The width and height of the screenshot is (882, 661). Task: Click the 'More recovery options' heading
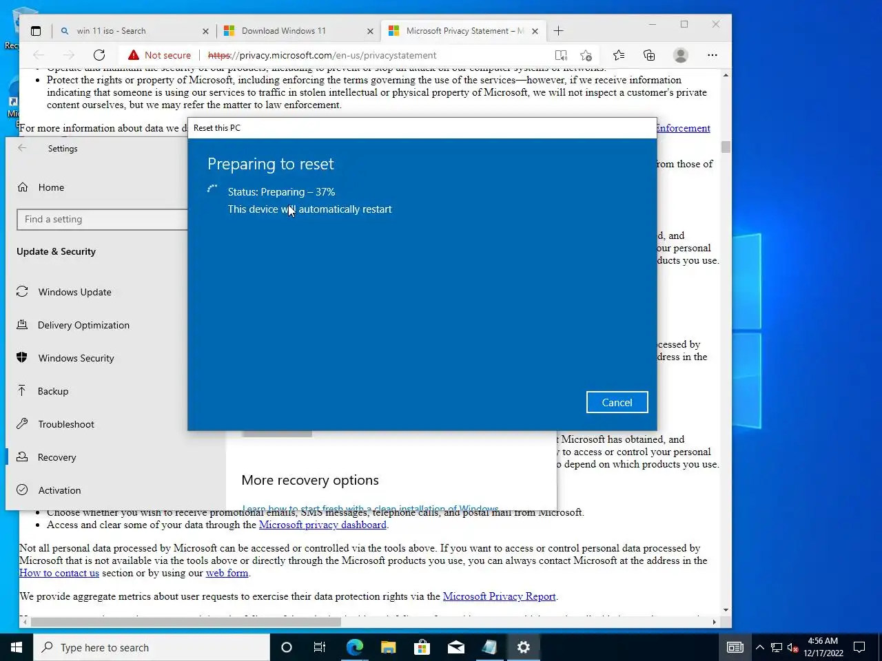click(x=310, y=480)
